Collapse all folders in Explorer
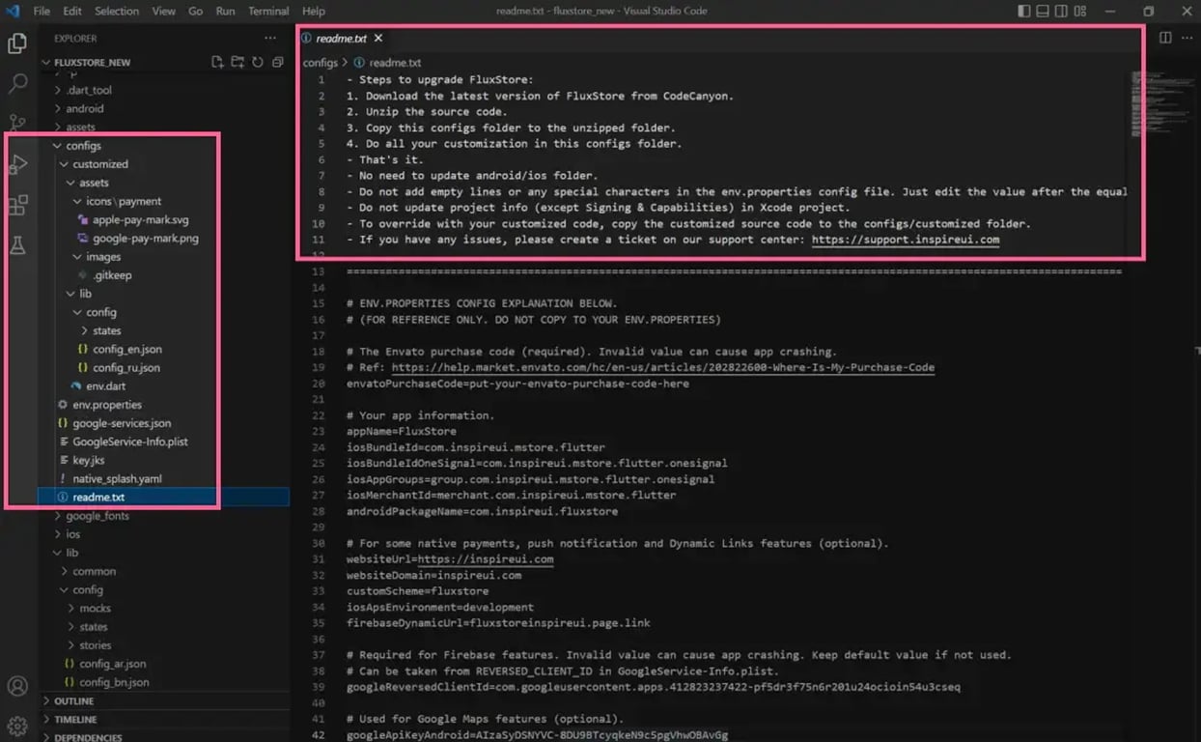Viewport: 1201px width, 742px height. 278,62
